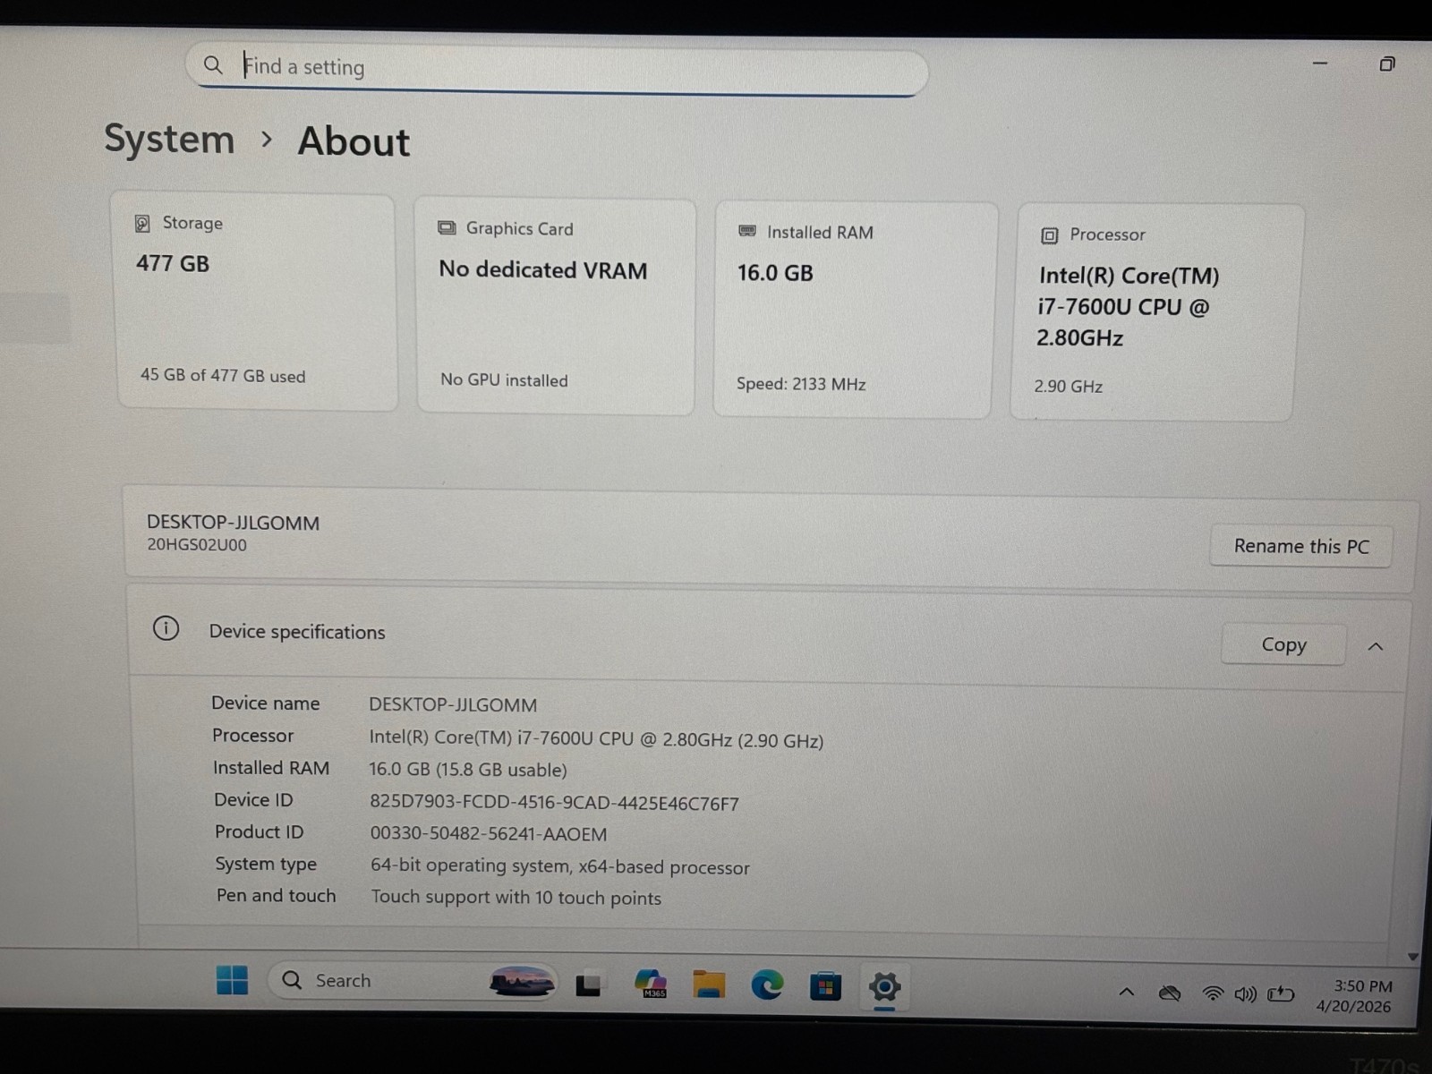Open the Processor info card

click(x=1155, y=312)
